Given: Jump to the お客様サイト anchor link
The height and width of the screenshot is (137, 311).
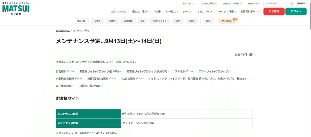Looking at the screenshot, I should (x=65, y=71).
